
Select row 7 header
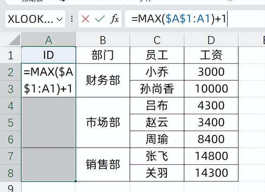[10, 156]
